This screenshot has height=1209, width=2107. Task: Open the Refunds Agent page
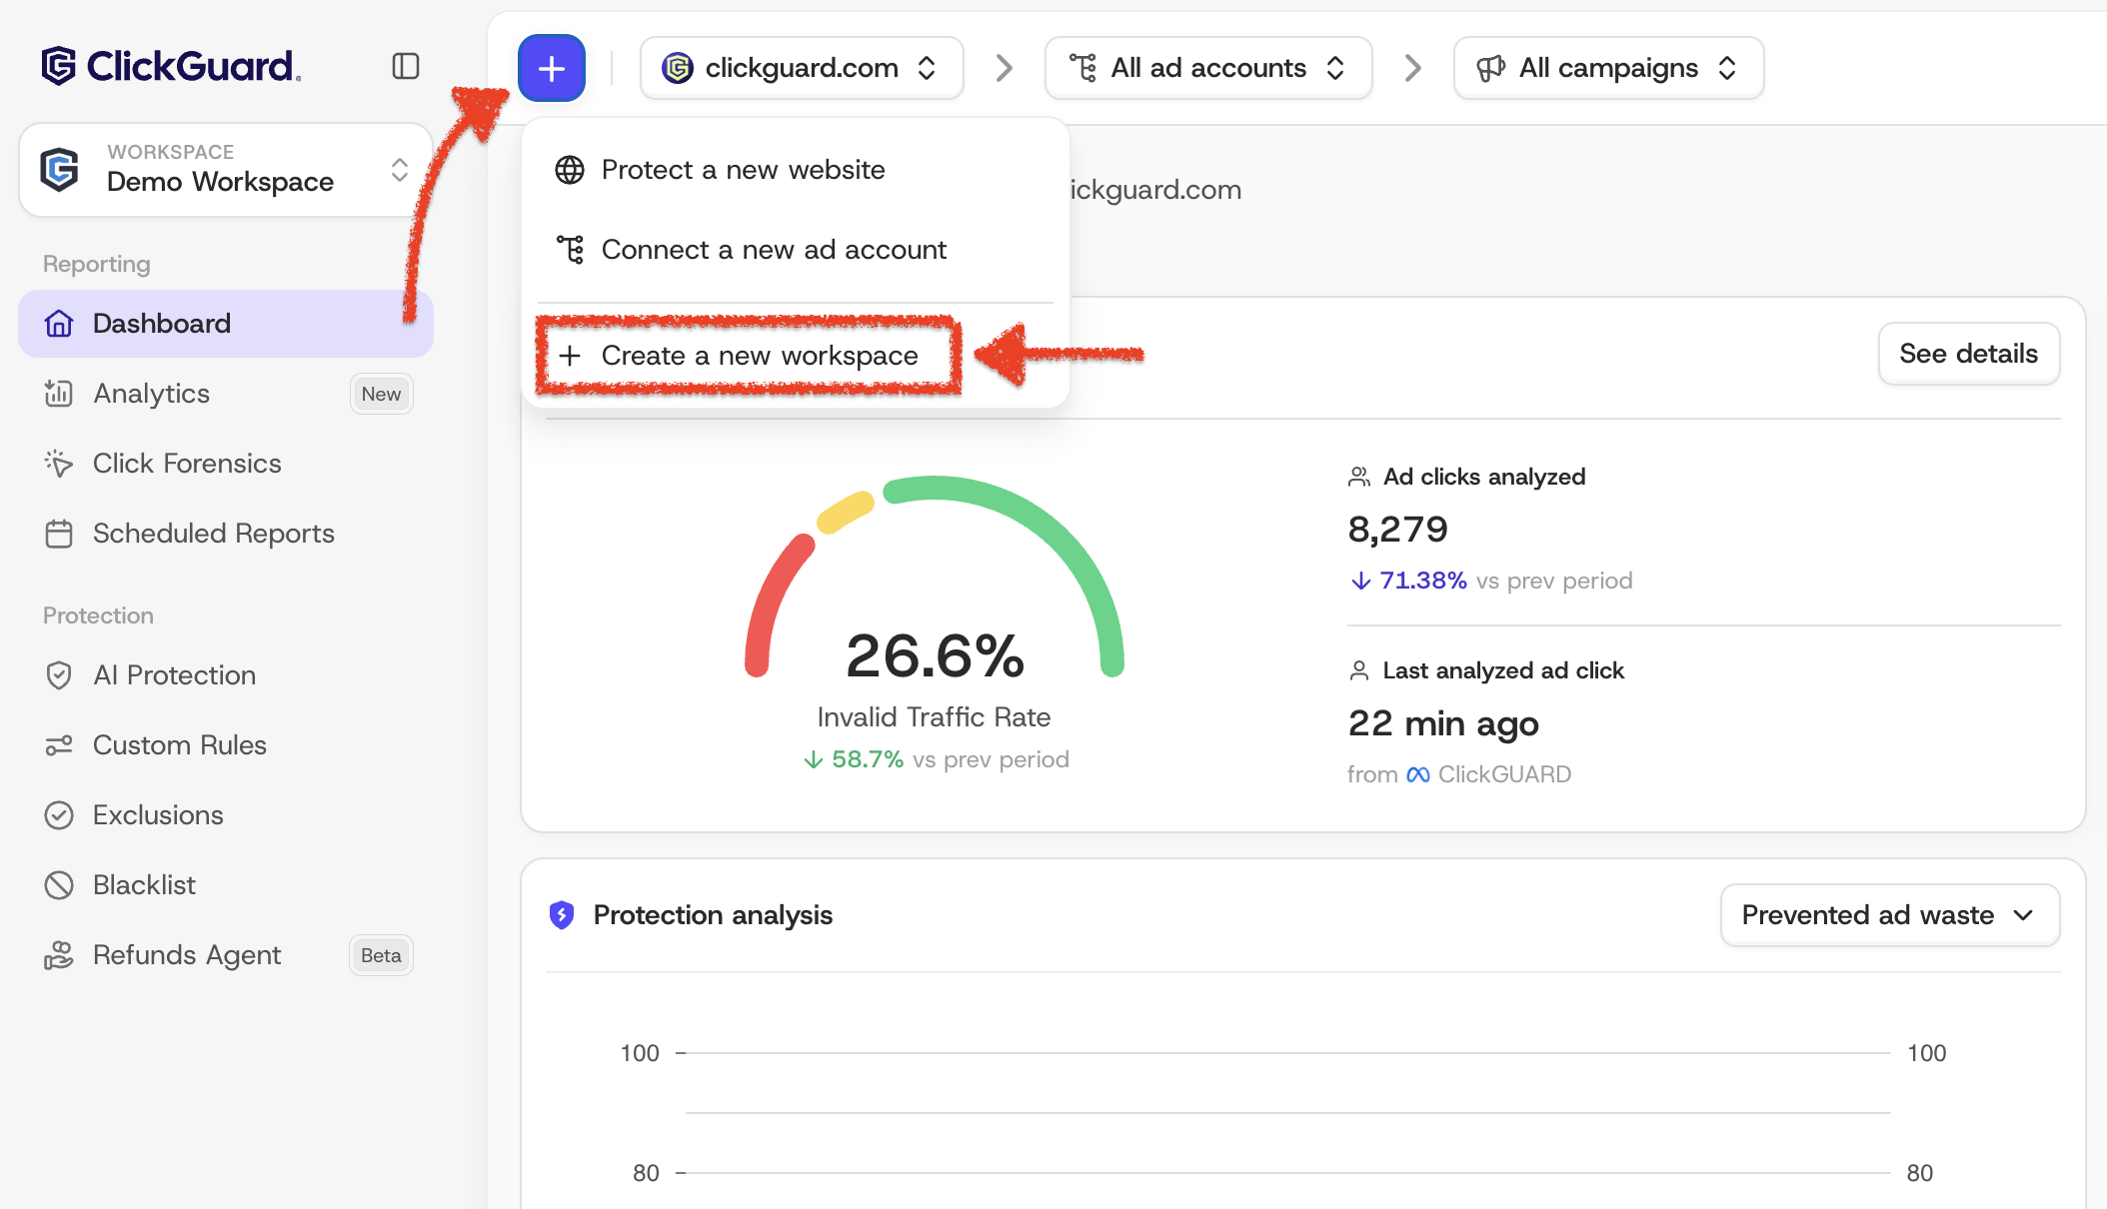pos(226,955)
